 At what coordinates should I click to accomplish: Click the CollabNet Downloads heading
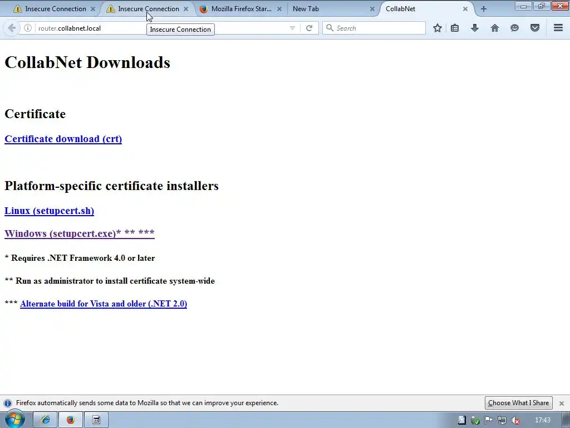(x=87, y=62)
